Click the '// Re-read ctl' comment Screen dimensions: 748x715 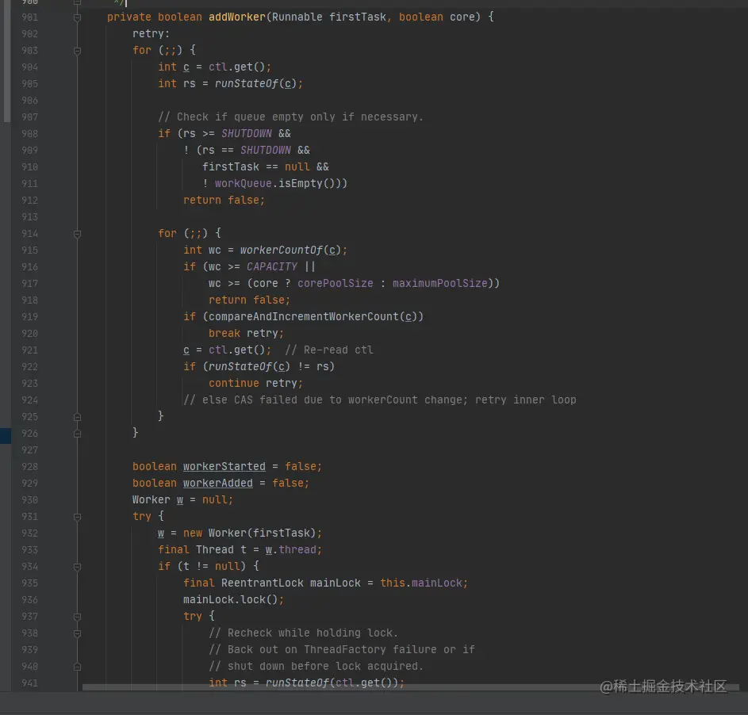pos(329,350)
